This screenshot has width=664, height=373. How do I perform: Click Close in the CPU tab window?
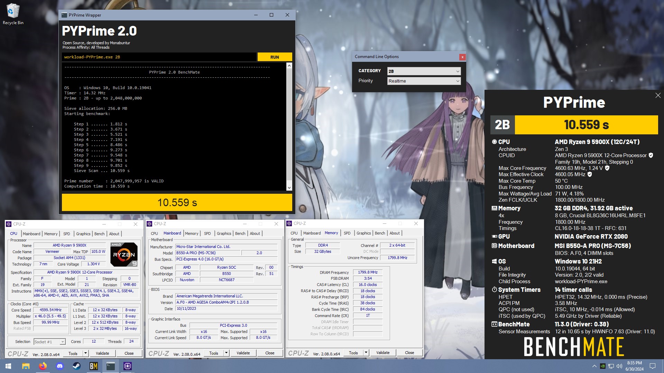129,353
